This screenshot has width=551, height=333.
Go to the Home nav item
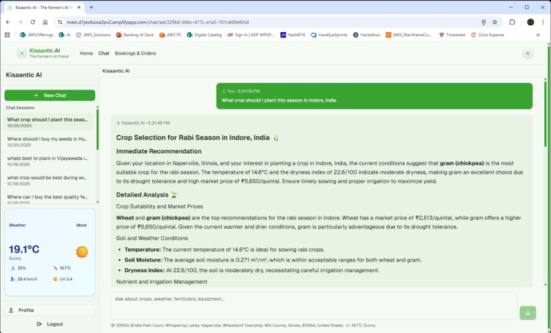point(86,53)
